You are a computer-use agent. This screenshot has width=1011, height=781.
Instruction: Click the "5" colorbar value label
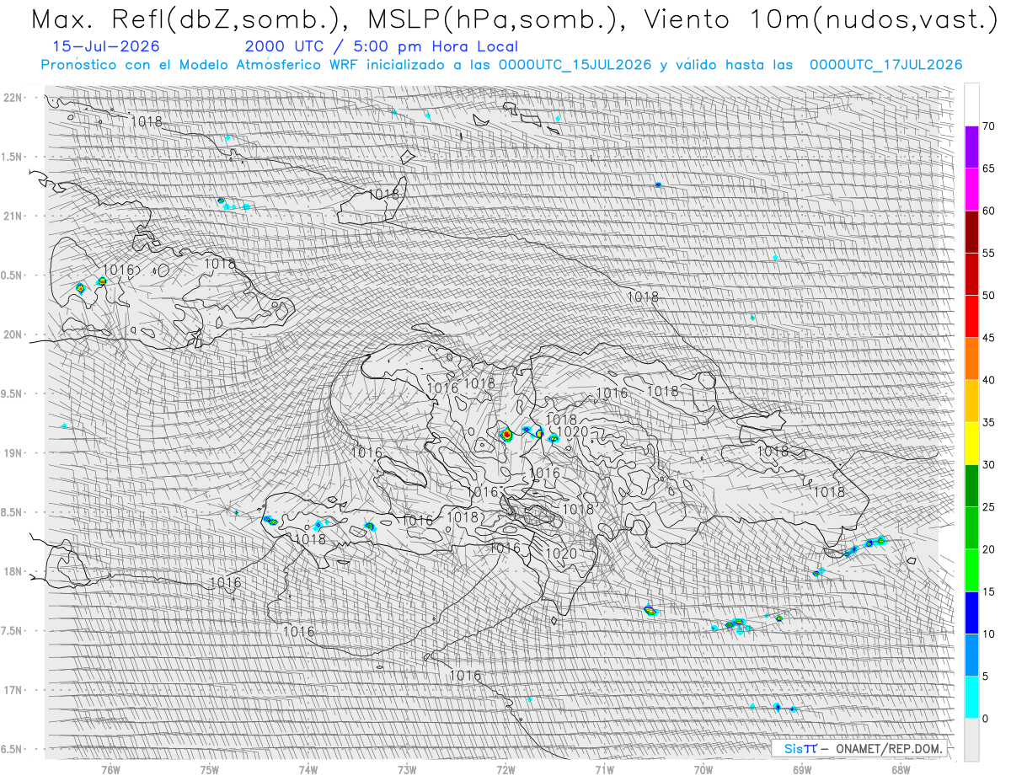986,676
